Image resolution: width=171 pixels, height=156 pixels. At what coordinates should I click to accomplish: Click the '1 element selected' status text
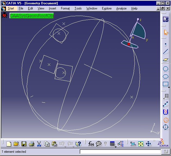pos(14,152)
